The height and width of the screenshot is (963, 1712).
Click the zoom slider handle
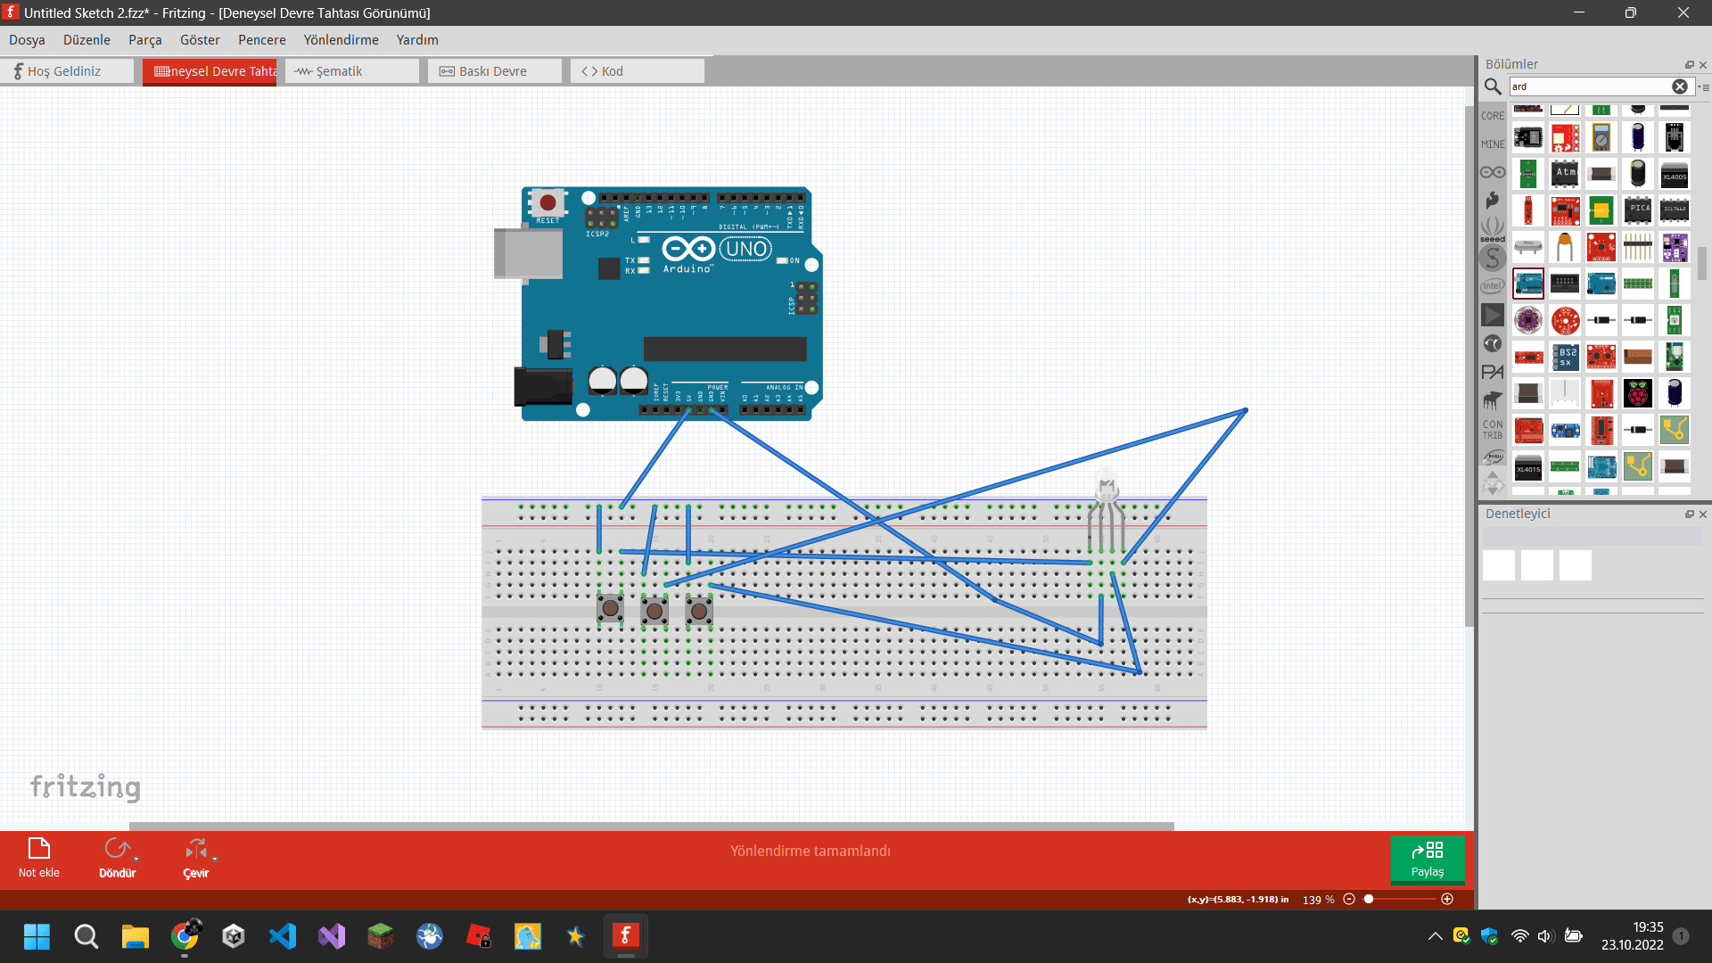click(x=1369, y=899)
